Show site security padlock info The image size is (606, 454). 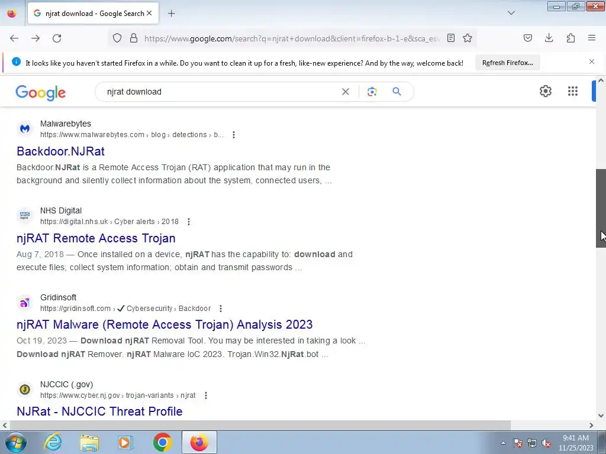coord(134,38)
